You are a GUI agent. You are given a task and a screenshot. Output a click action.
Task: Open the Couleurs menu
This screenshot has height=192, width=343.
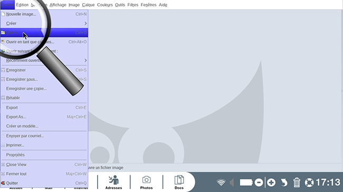coord(105,5)
